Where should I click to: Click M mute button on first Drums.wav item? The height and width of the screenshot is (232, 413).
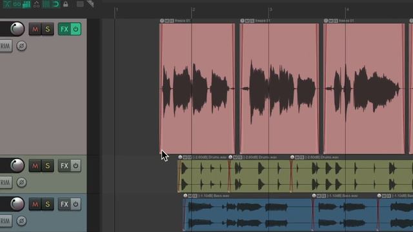click(185, 157)
